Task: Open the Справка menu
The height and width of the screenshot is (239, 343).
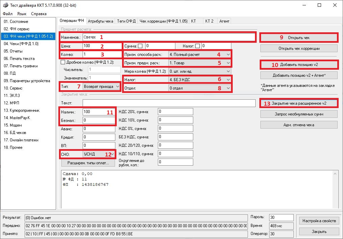Action: click(39, 14)
